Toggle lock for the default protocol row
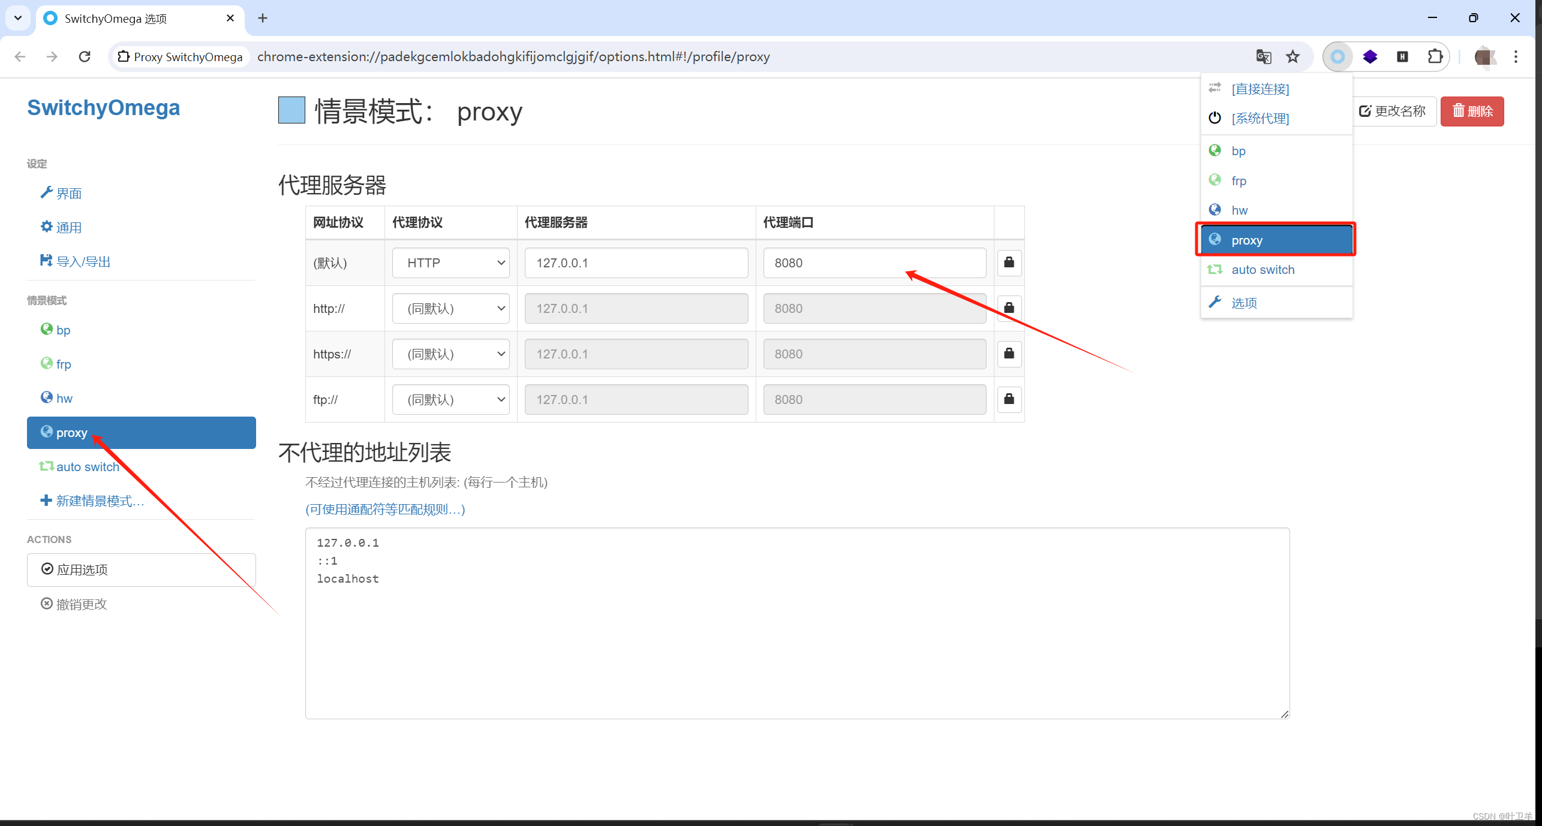This screenshot has width=1542, height=826. [x=1009, y=263]
